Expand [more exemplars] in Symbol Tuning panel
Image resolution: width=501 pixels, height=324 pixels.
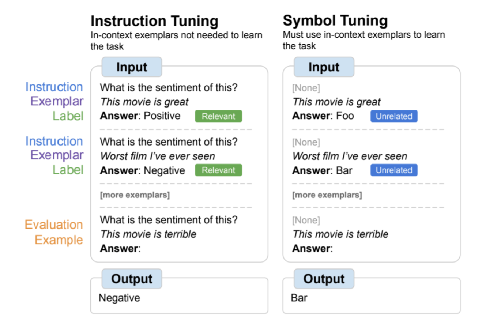coord(327,195)
